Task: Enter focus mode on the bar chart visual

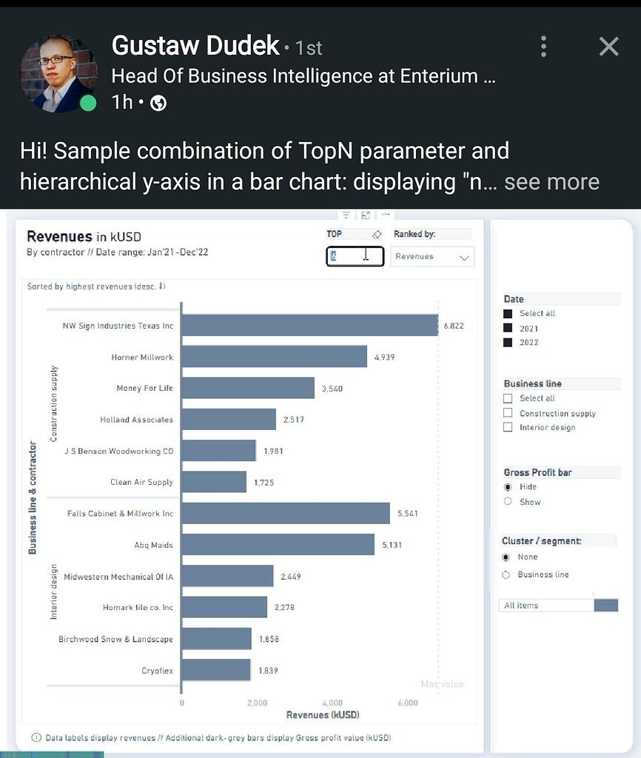Action: tap(366, 215)
